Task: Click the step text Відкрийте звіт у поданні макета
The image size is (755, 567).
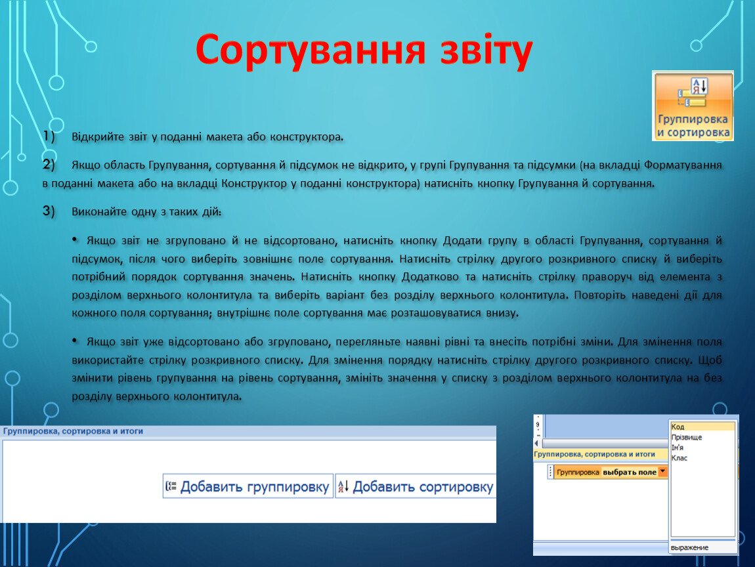Action: (x=207, y=136)
